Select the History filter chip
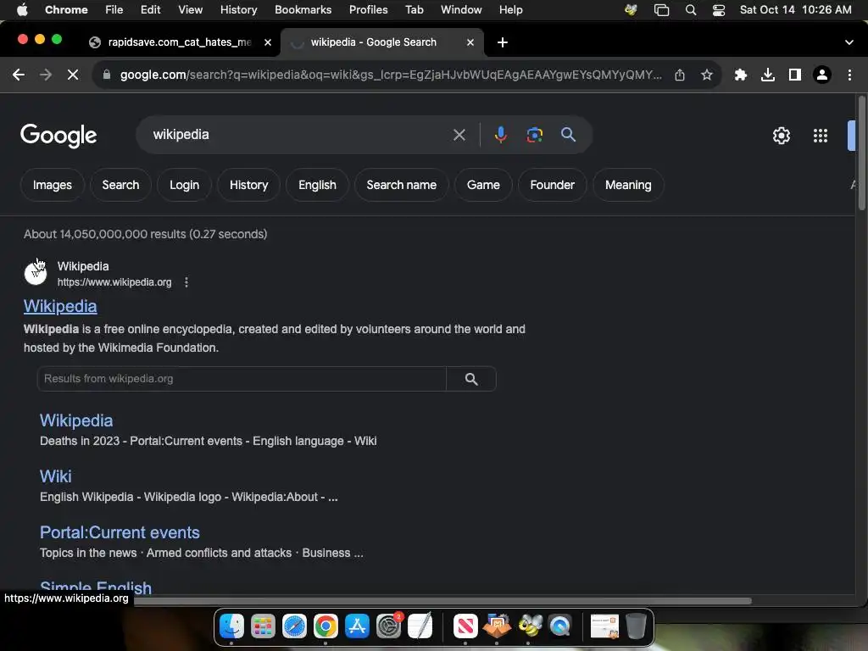 248,185
